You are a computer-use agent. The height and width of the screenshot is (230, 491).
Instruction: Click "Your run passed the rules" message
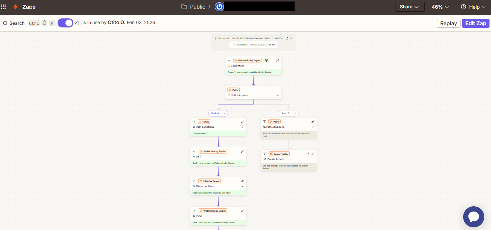pos(211,193)
